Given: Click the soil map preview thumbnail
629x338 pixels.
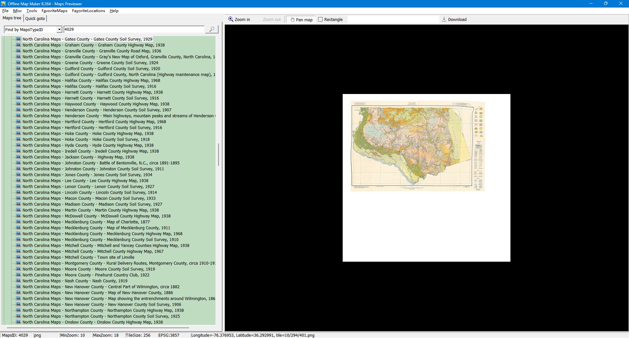Looking at the screenshot, I should [x=417, y=146].
